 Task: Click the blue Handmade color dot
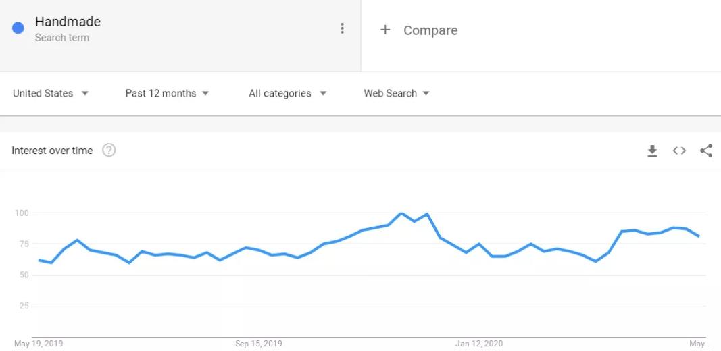pyautogui.click(x=18, y=28)
